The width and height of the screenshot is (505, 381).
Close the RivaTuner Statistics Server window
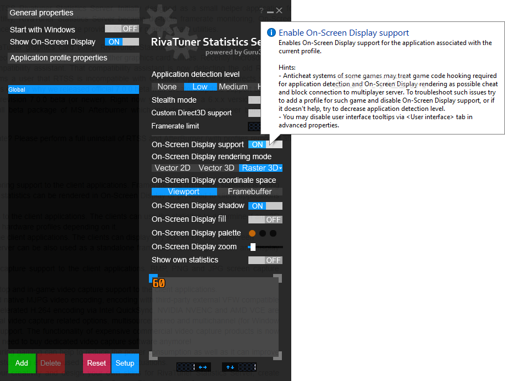(x=279, y=10)
